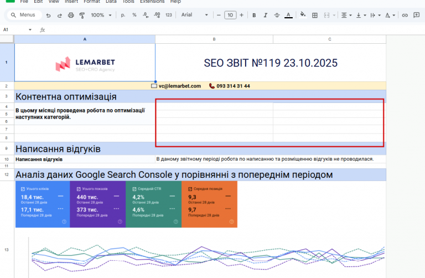This screenshot has width=425, height=278.
Task: Open the A1 name box dropdown
Action: click(x=30, y=29)
